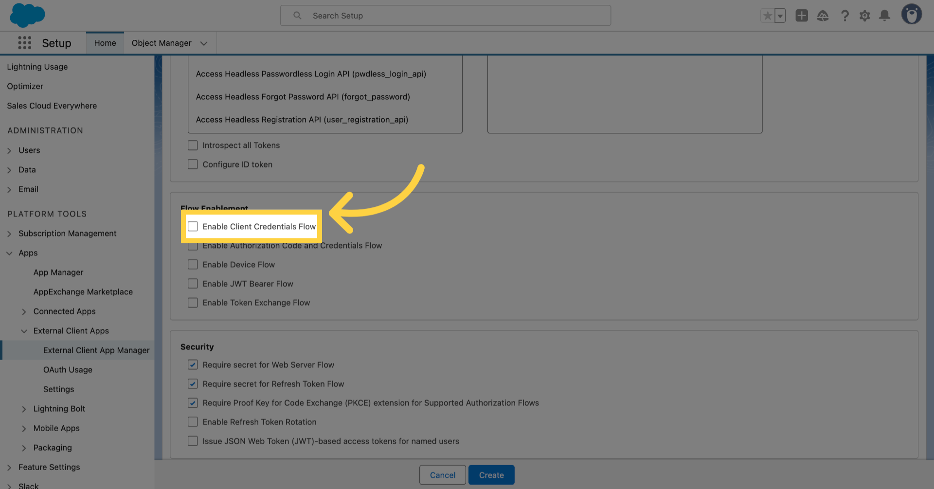934x489 pixels.
Task: Enable Client Credentials Flow
Action: click(x=193, y=226)
